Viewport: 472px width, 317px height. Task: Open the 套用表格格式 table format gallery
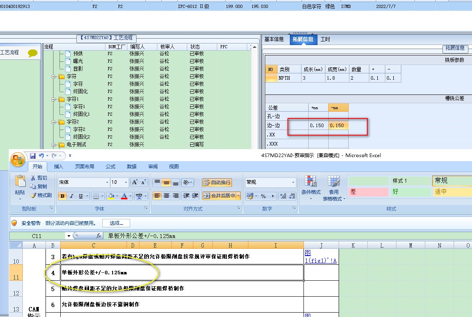(334, 188)
